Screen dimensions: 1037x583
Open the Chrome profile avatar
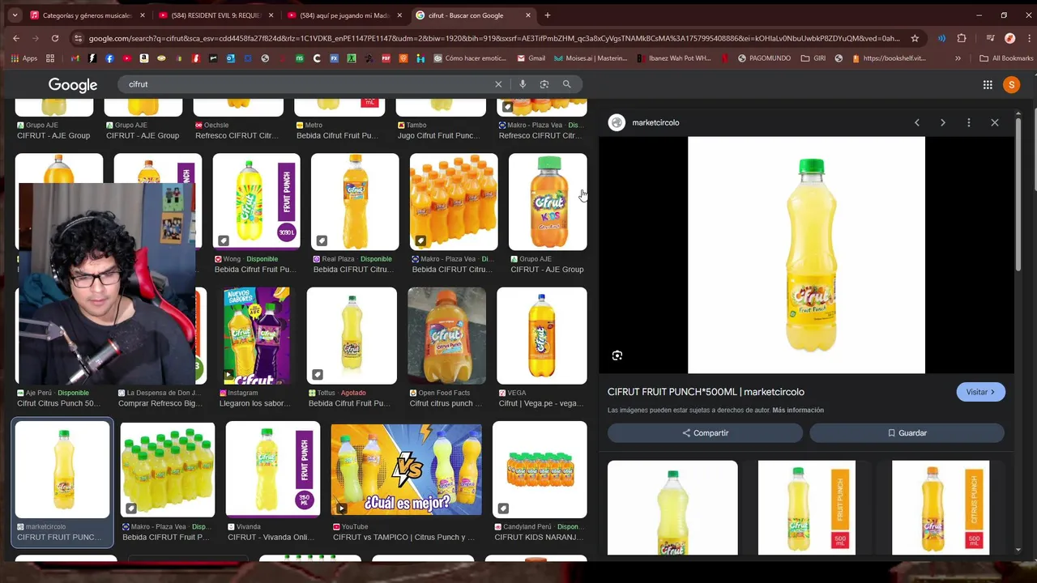coord(1009,38)
